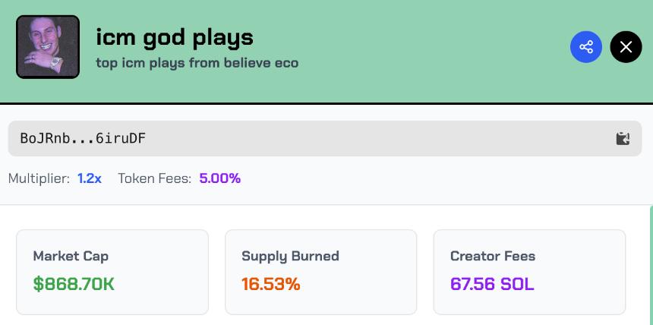Click the Token Fees label

155,178
